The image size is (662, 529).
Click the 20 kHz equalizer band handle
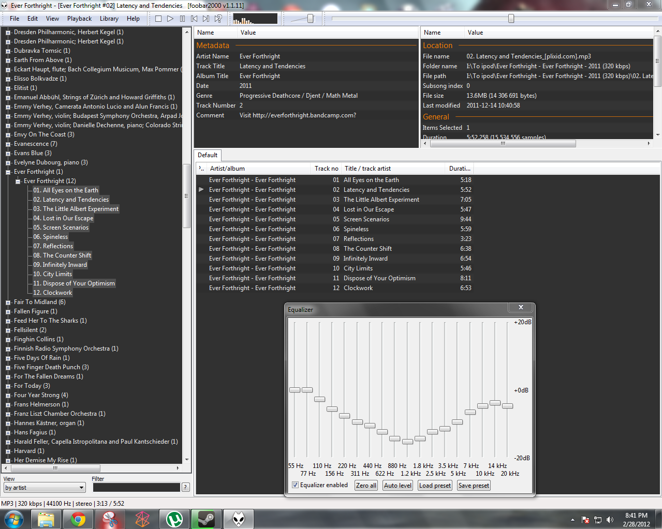[507, 406]
